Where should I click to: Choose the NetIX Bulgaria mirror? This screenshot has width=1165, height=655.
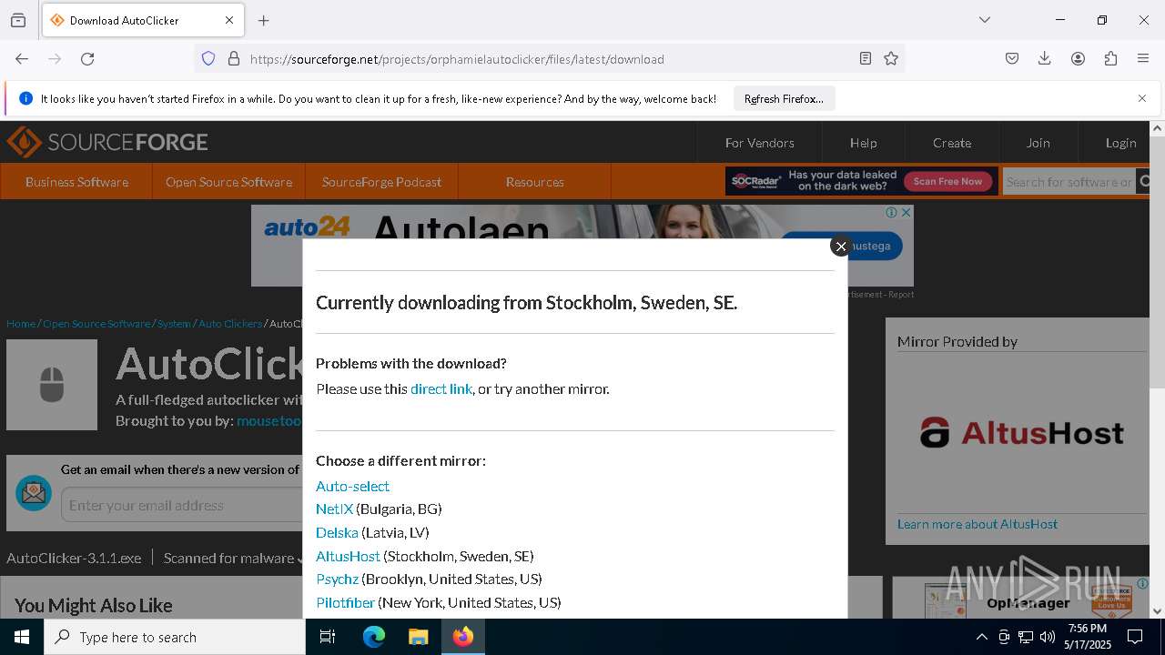(x=334, y=509)
